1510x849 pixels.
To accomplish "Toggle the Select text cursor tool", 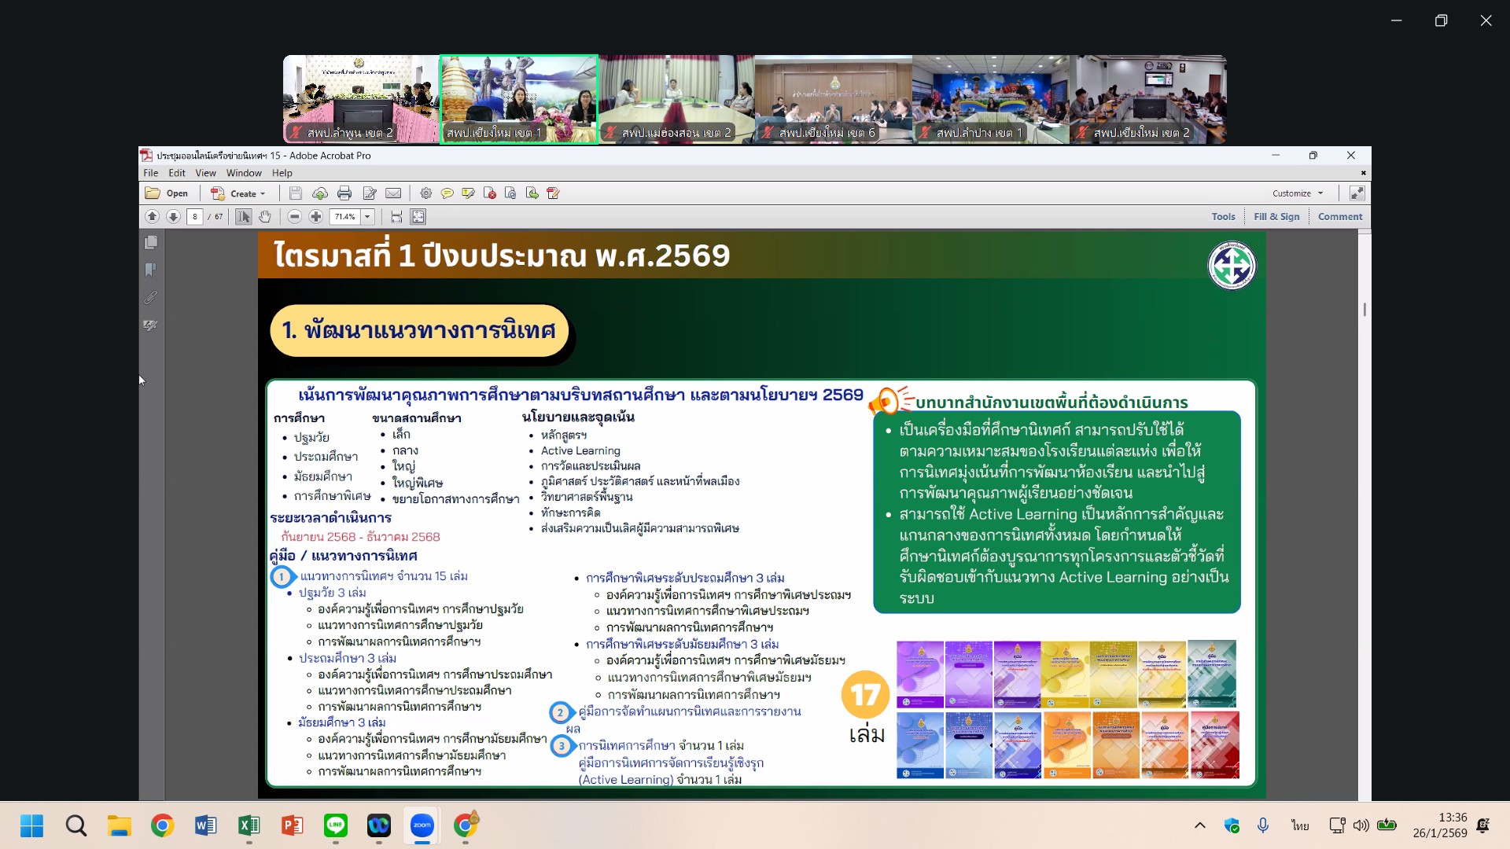I will point(244,217).
